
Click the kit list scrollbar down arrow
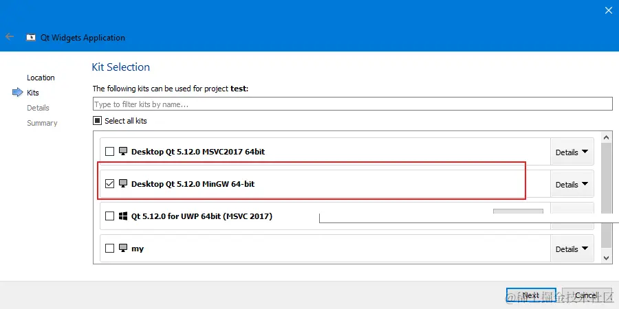[607, 257]
